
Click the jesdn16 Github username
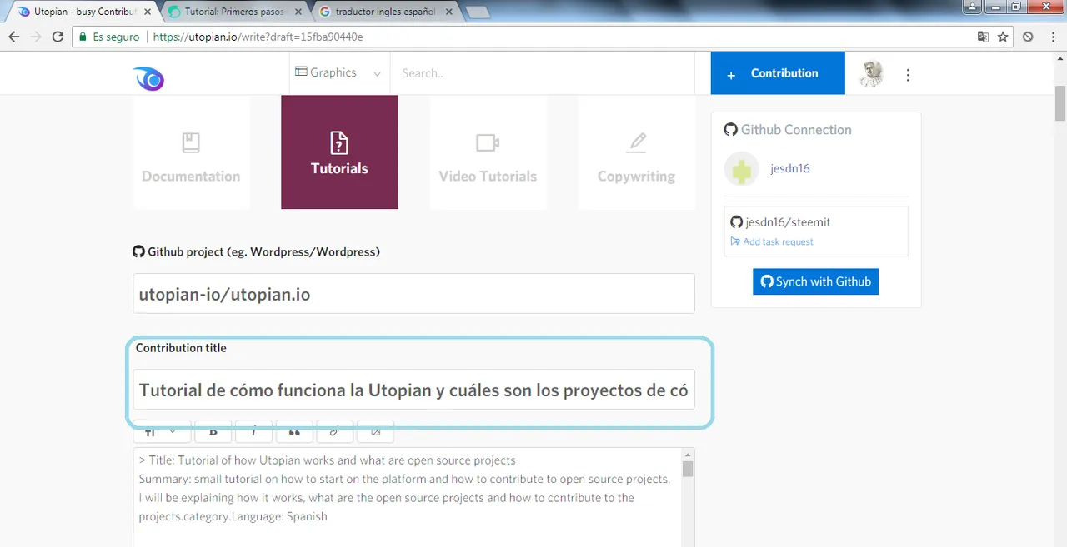(789, 168)
